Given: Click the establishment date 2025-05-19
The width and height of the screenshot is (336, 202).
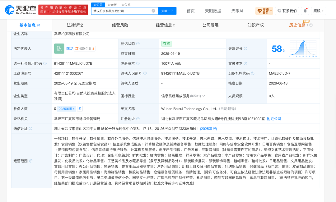Looking at the screenshot, I should [x=170, y=53].
